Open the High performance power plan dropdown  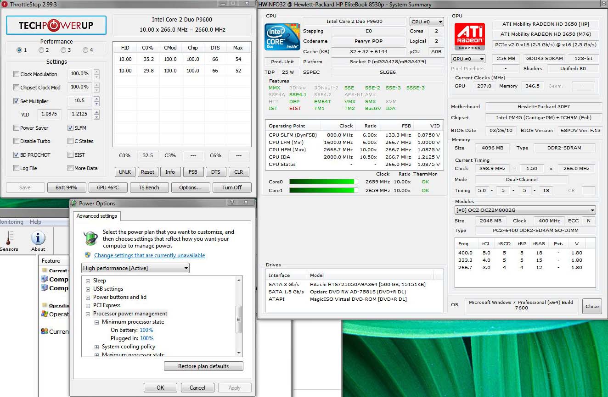coord(135,268)
